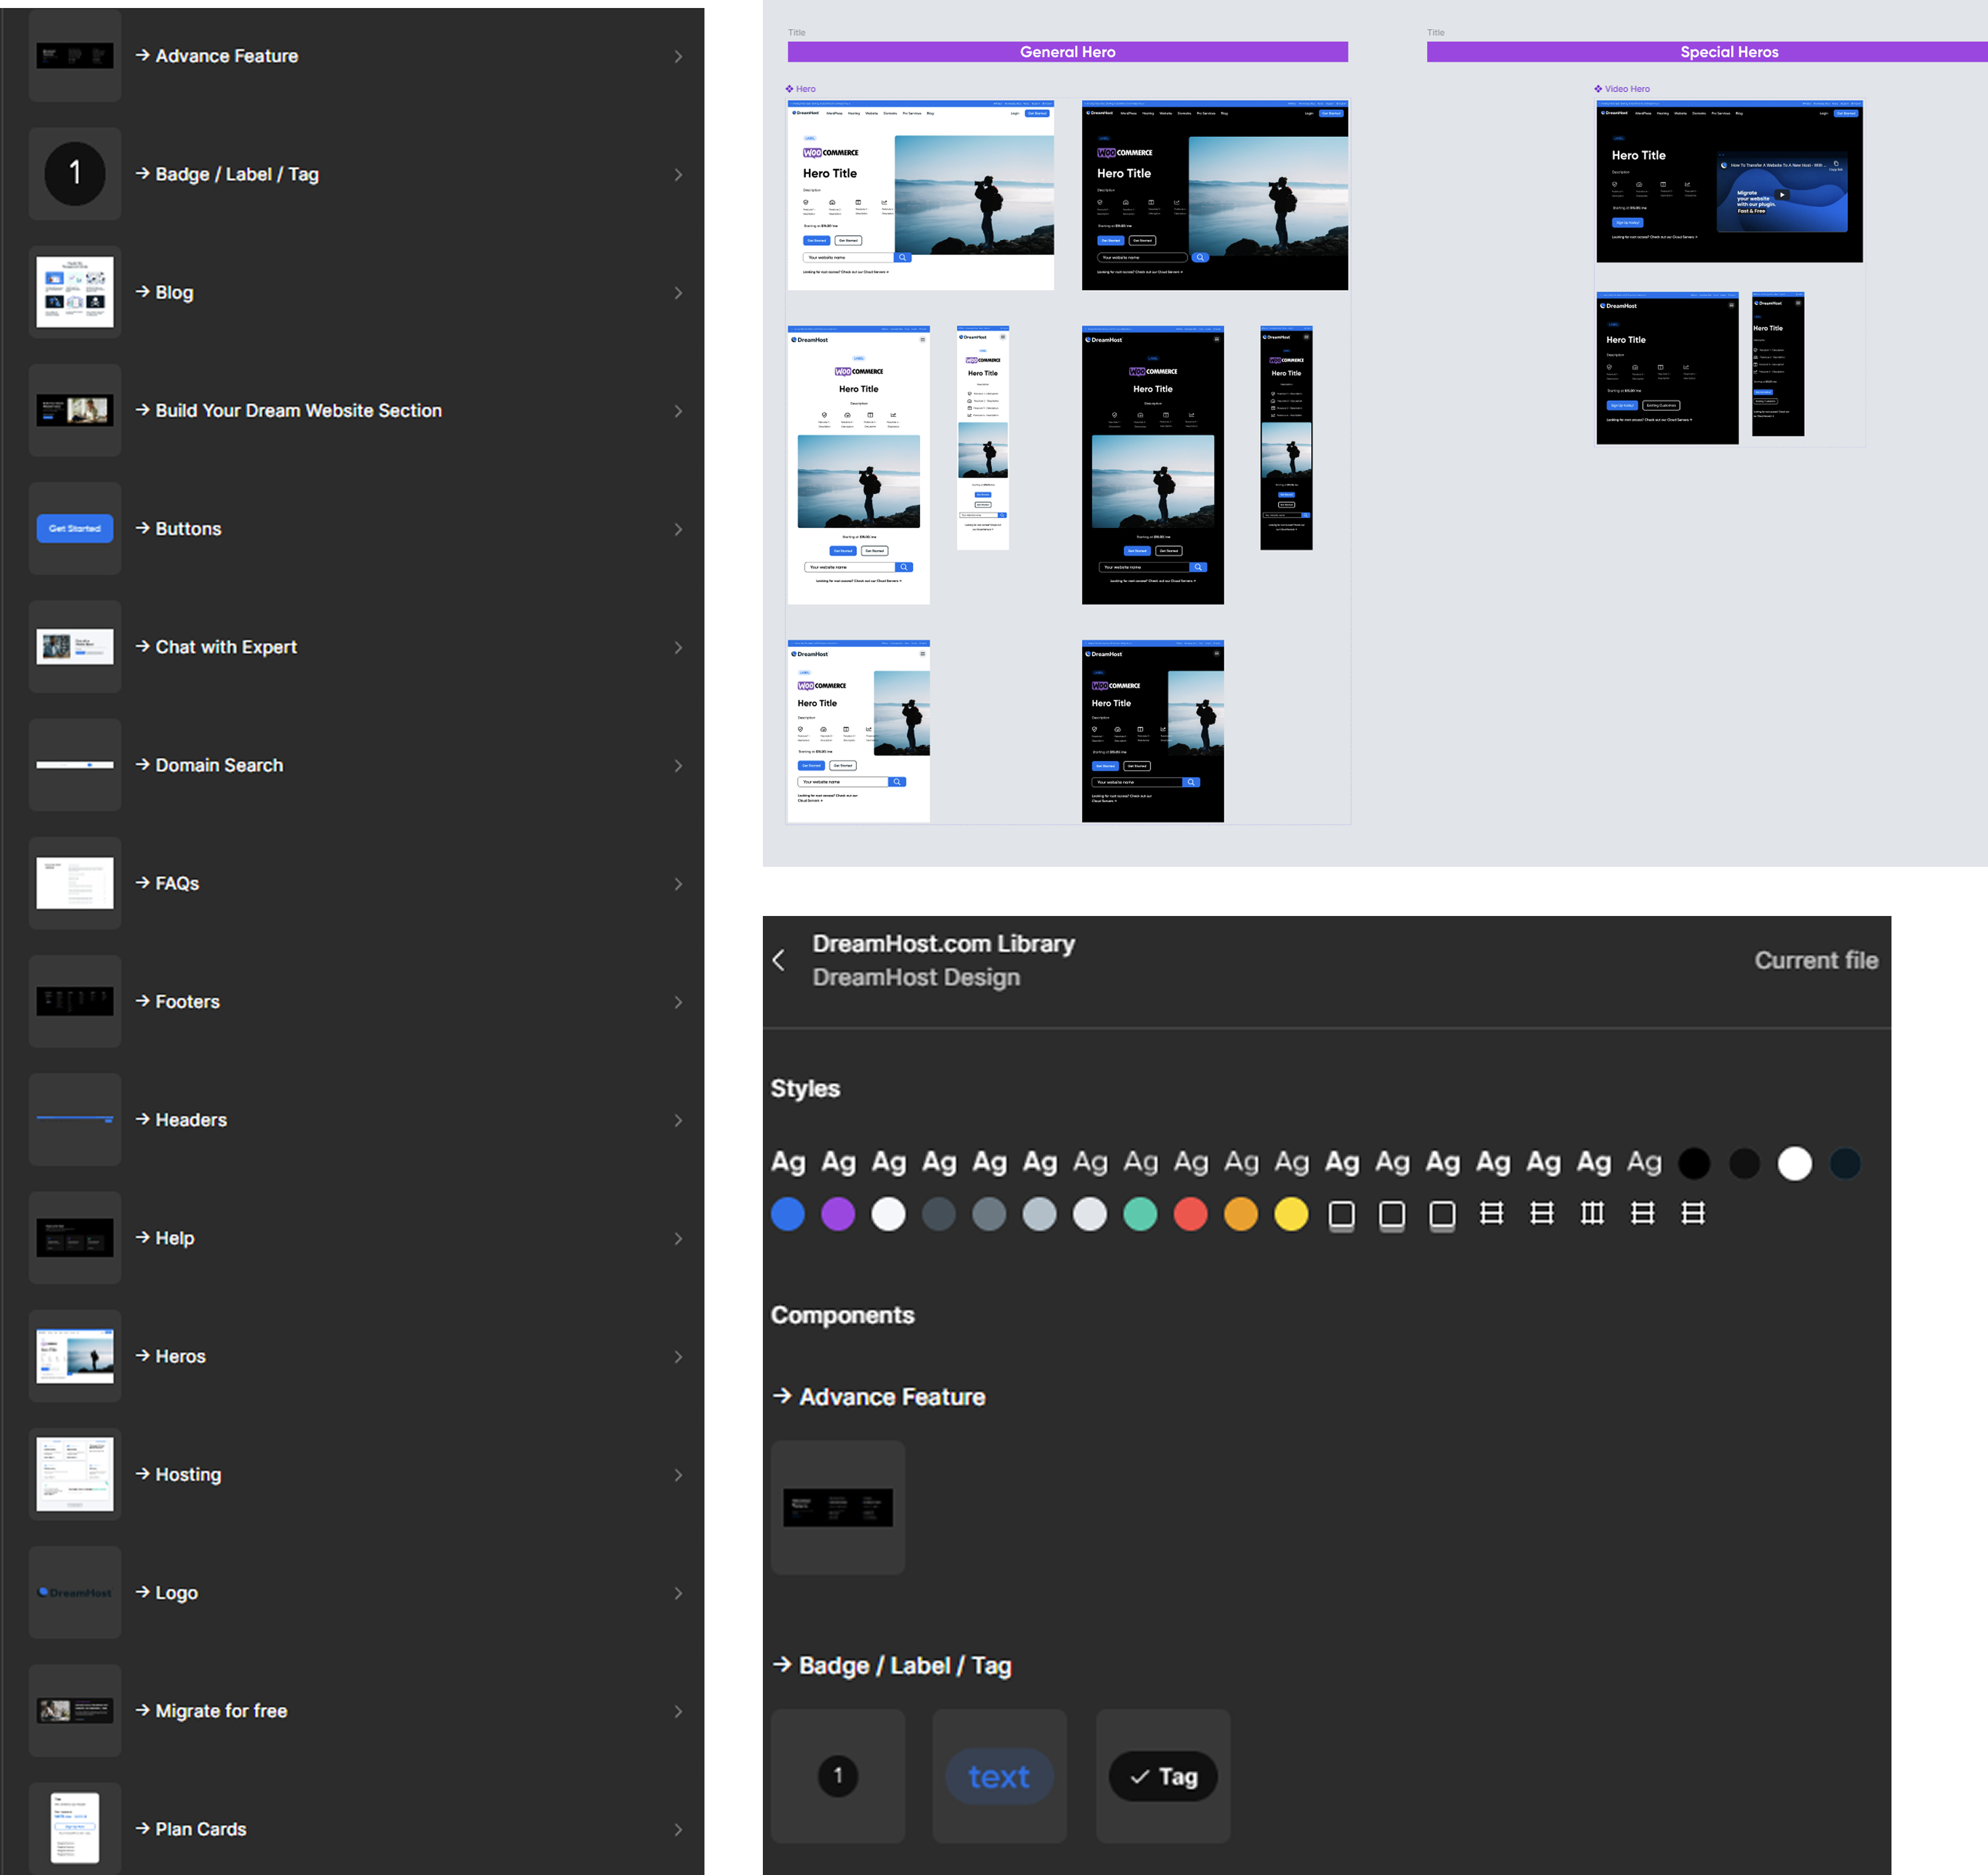
Task: Select the DreamHost logo thumbnail in Logo row
Action: tap(75, 1592)
